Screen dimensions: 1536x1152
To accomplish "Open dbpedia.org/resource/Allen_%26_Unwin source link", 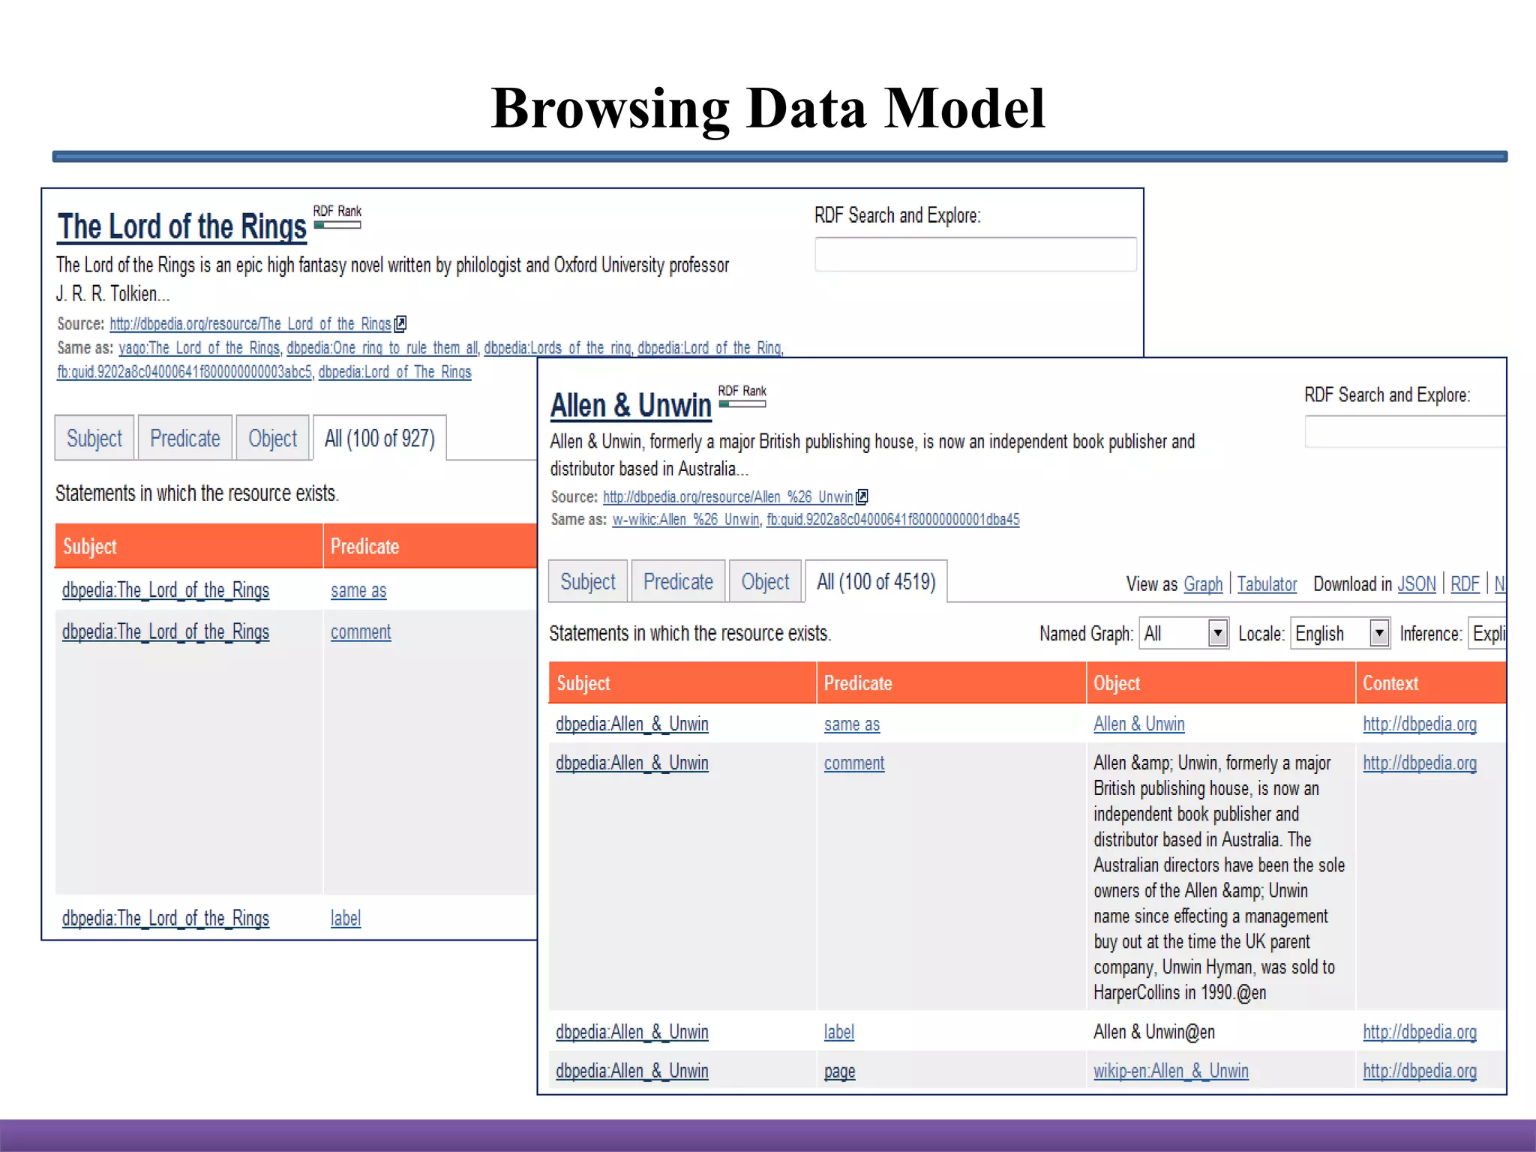I will coord(727,496).
